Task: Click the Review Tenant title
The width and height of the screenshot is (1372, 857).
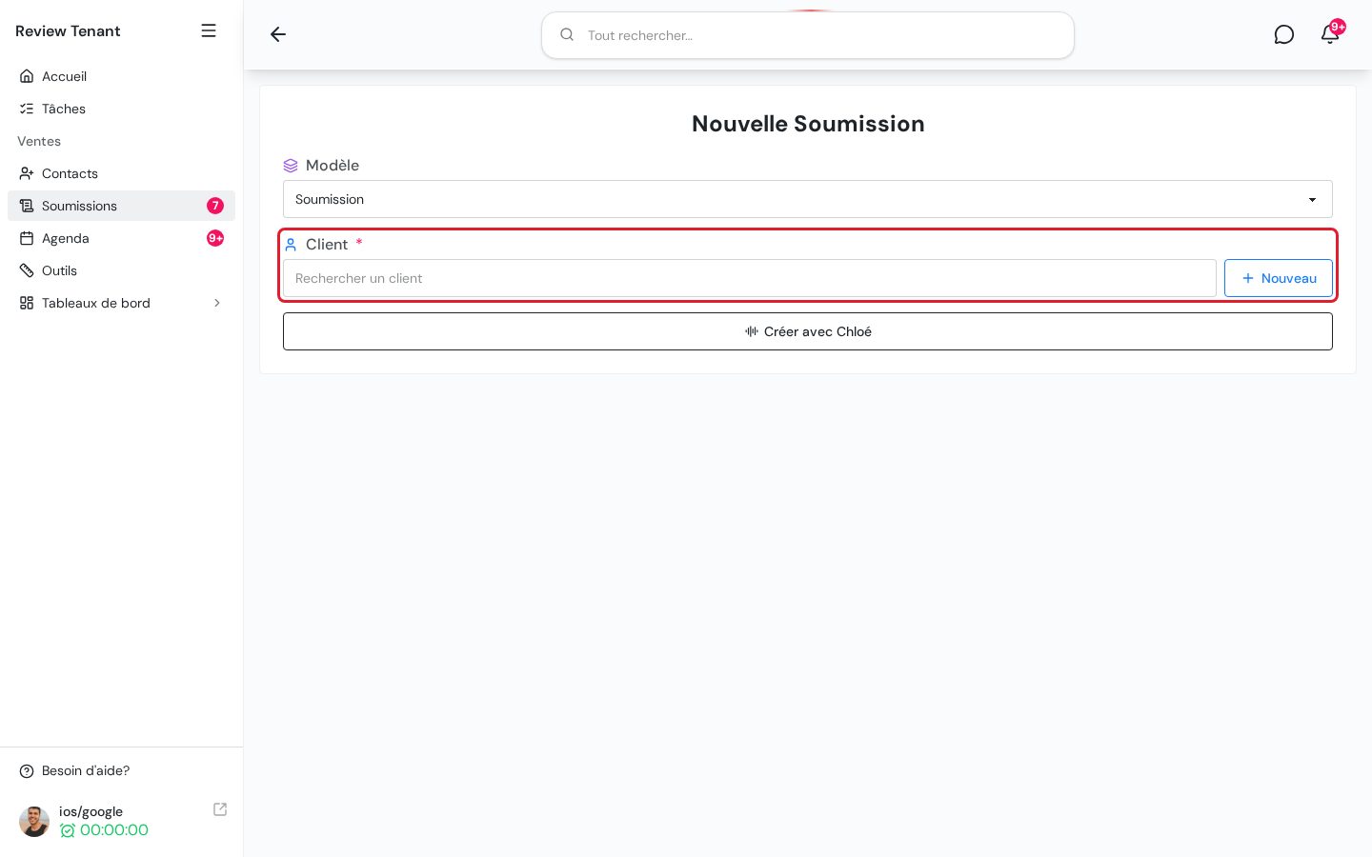Action: coord(68,30)
